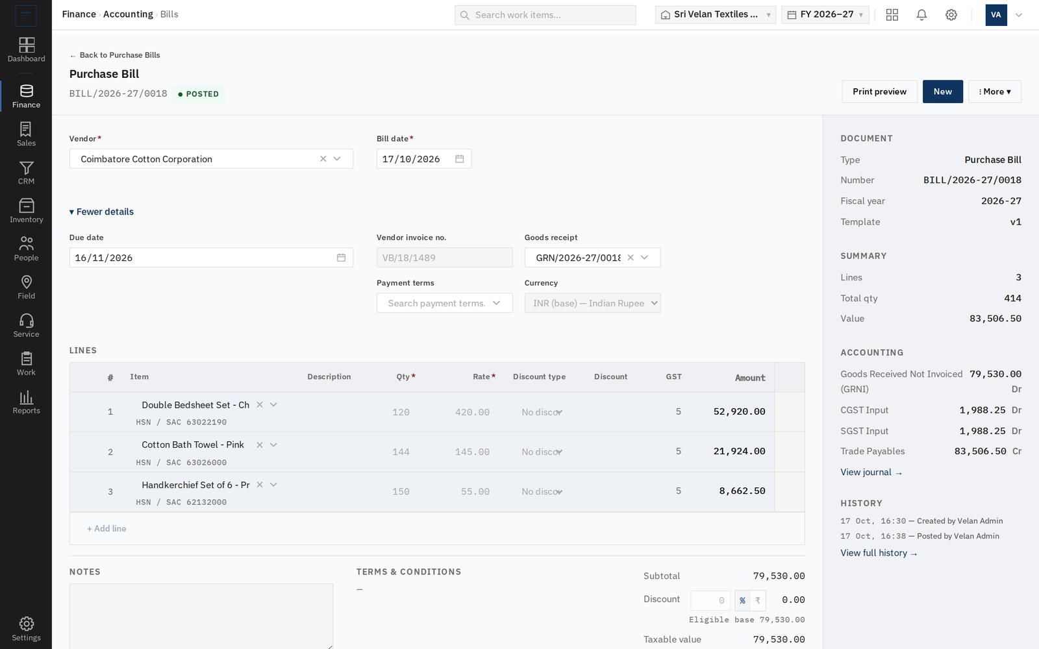This screenshot has height=649, width=1039.
Task: Open the Work clipboard icon
Action: pyautogui.click(x=26, y=358)
